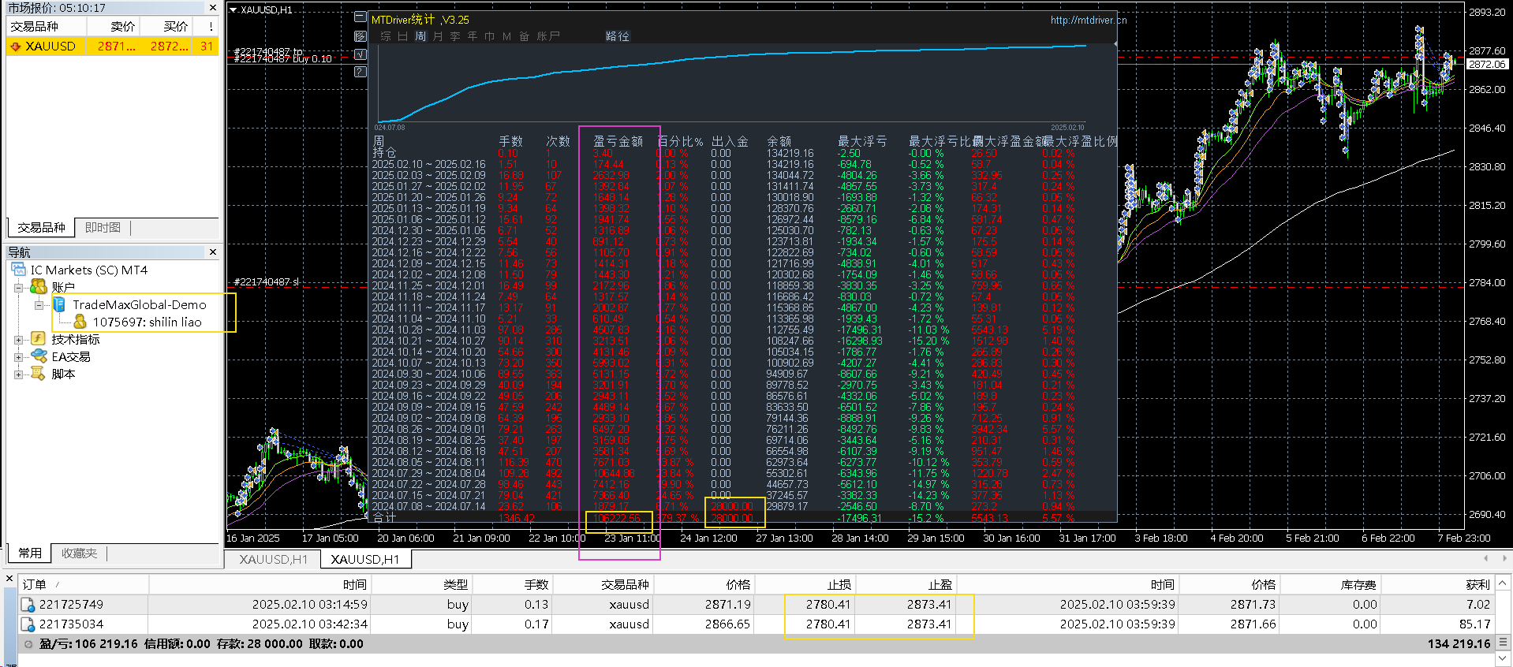The image size is (1513, 667).
Task: Switch to the 收藏夹 favorites tab
Action: (x=79, y=553)
